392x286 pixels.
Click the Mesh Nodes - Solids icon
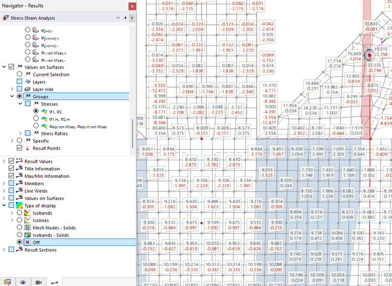27,228
